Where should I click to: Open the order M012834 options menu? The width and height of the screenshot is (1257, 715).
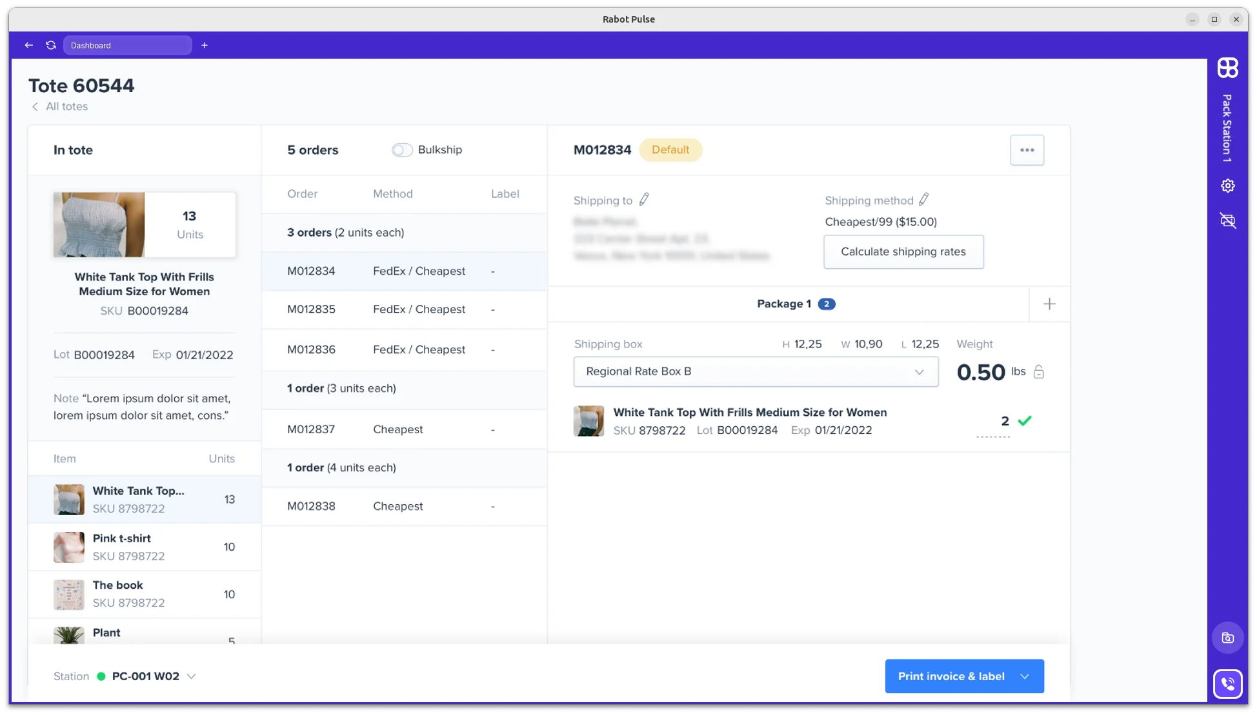[x=1027, y=150]
